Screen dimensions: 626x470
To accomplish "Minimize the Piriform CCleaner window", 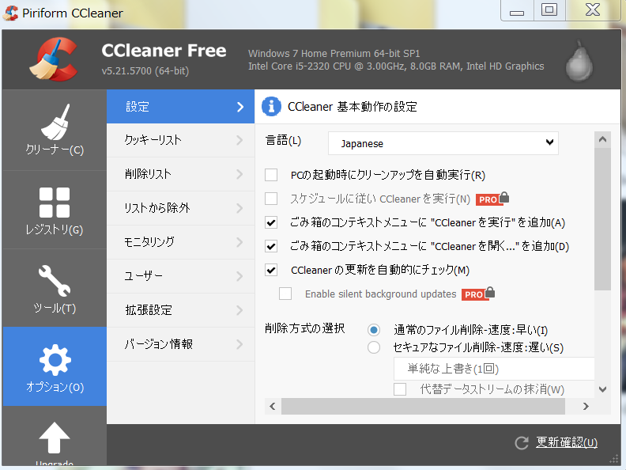I will [x=517, y=9].
